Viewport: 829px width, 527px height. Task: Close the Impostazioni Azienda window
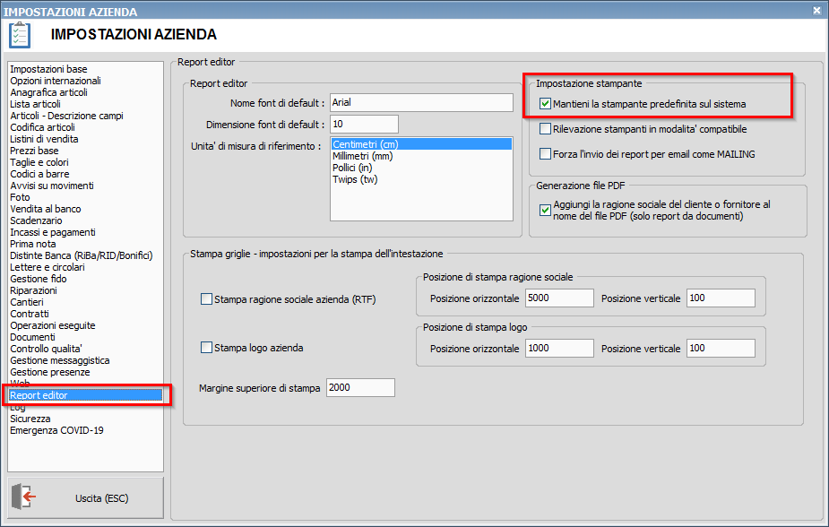pyautogui.click(x=816, y=10)
